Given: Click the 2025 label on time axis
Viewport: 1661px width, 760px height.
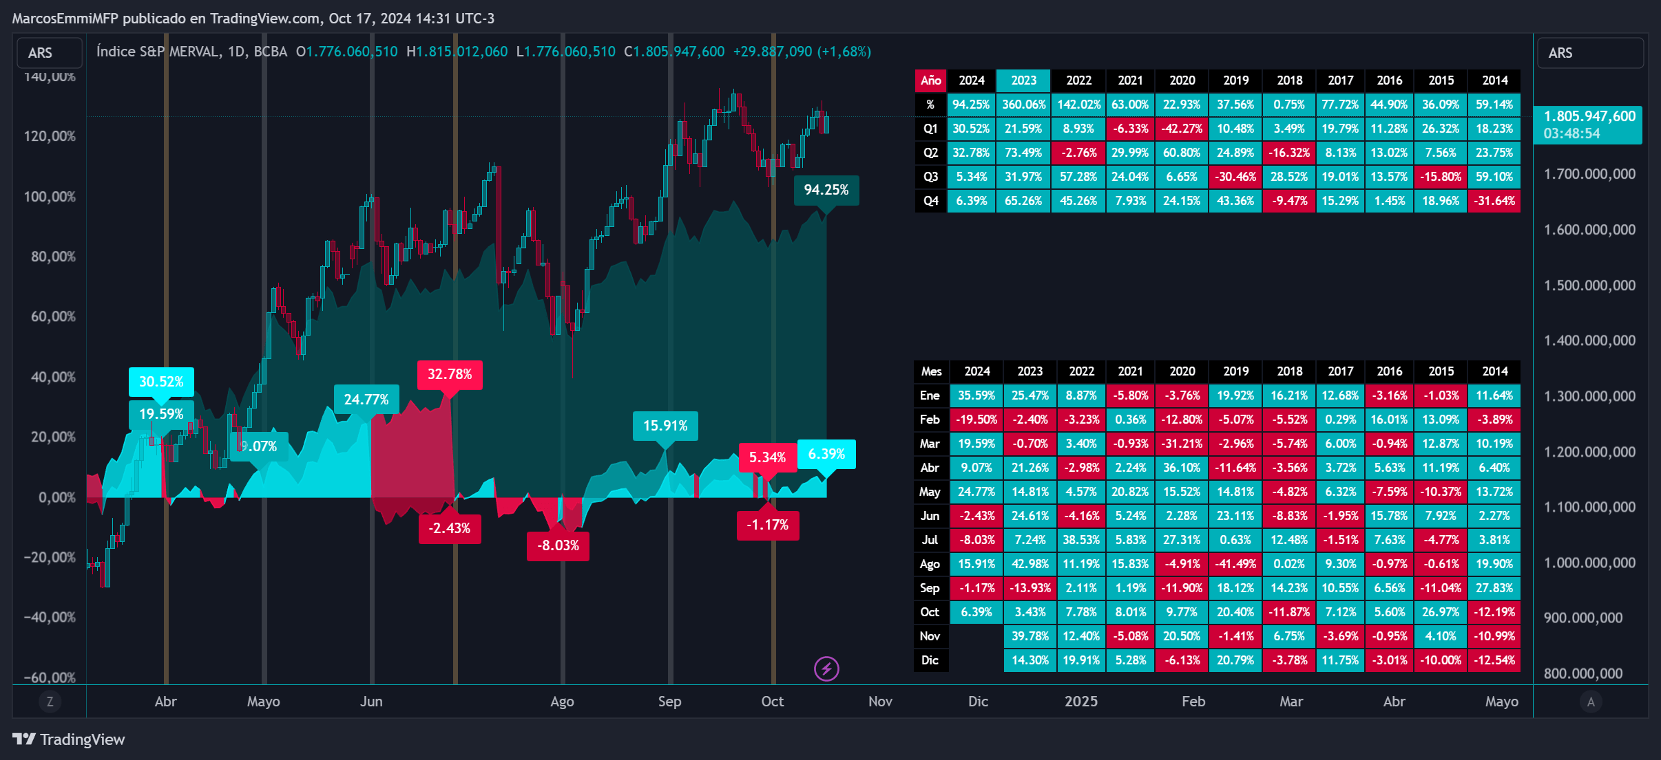Looking at the screenshot, I should [x=1081, y=702].
